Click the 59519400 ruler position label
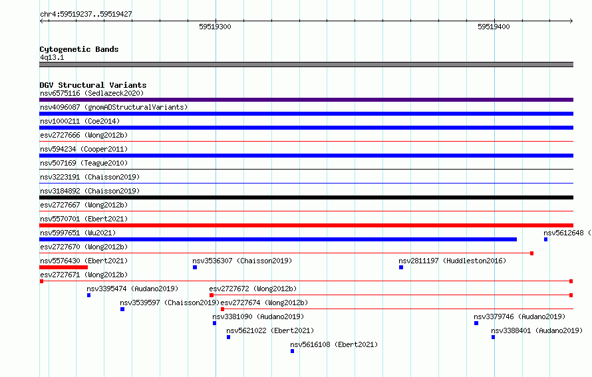This screenshot has width=592, height=377. (x=494, y=27)
